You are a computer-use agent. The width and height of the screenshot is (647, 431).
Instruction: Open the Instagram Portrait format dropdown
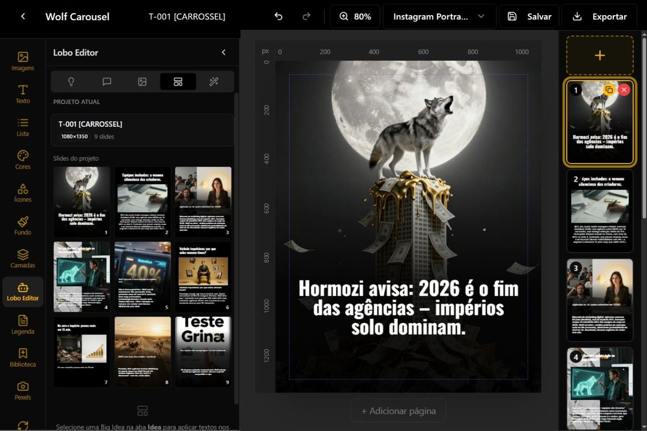pos(439,16)
